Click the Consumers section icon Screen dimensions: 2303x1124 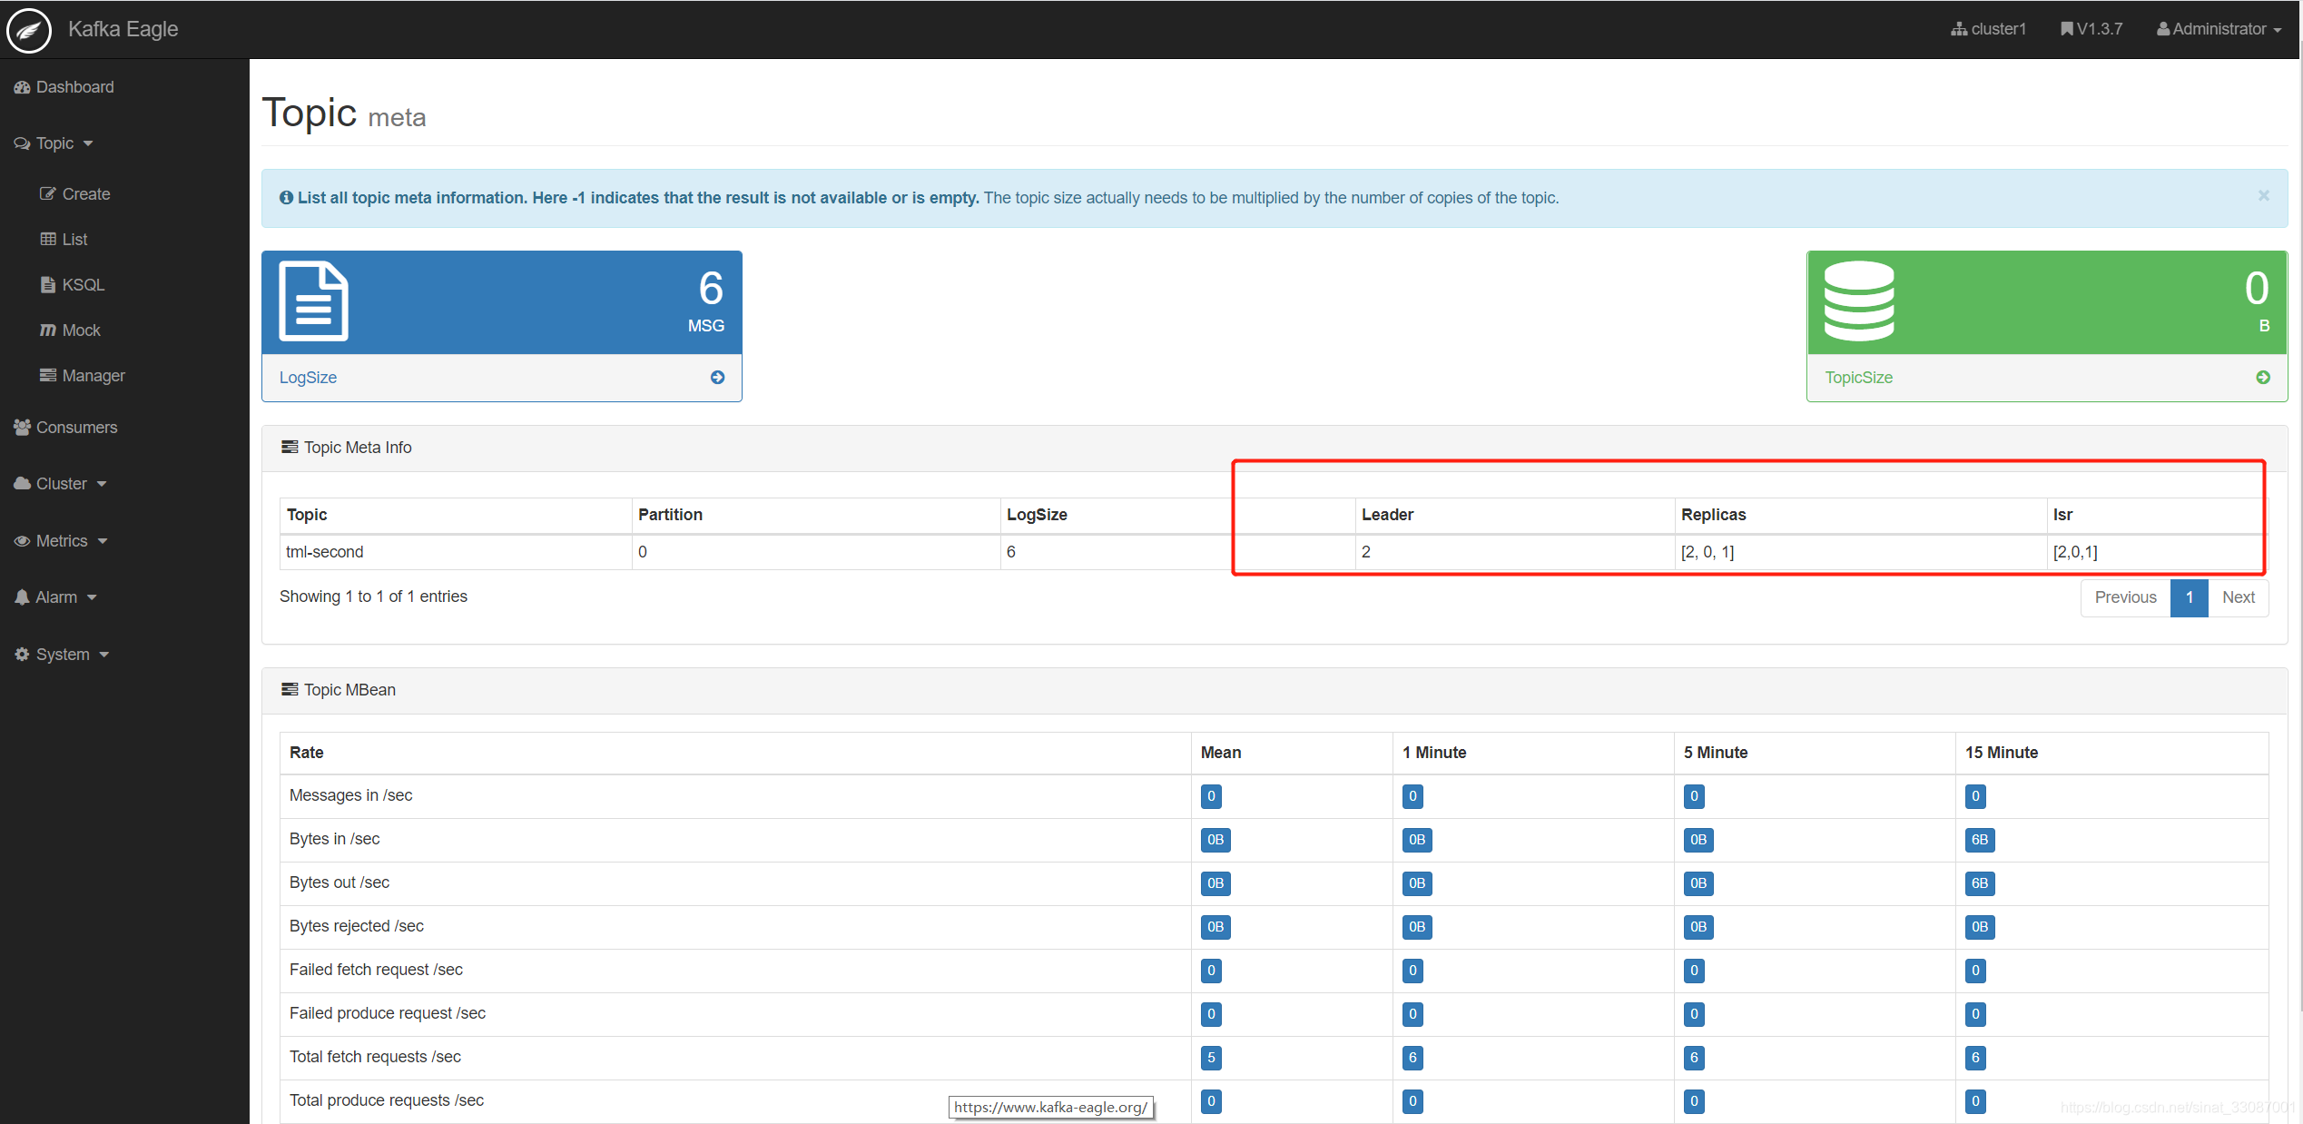[24, 426]
